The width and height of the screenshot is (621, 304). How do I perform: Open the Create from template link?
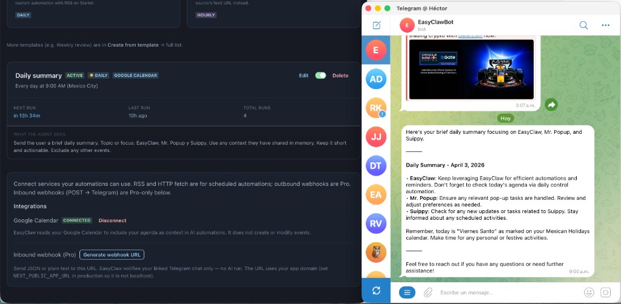click(x=133, y=45)
